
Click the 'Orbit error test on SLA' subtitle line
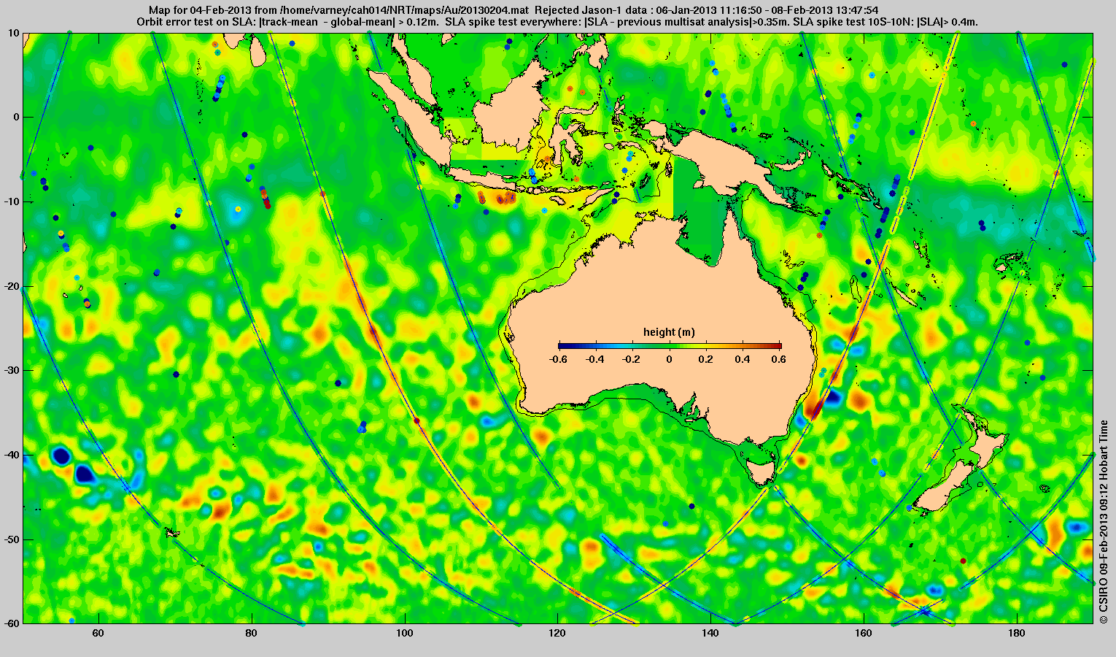(557, 22)
